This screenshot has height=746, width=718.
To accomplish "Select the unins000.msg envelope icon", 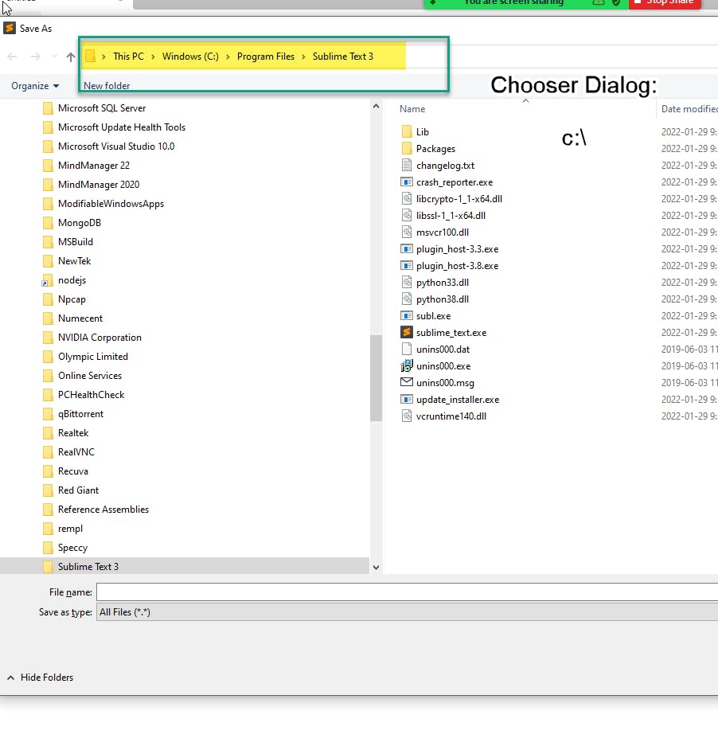I will pos(407,382).
